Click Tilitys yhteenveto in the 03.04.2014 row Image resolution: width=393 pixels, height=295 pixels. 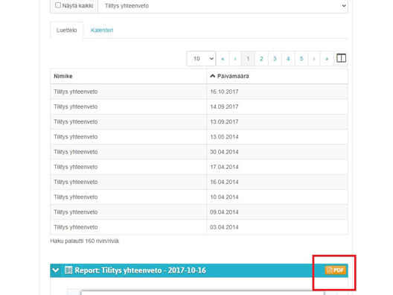[75, 227]
